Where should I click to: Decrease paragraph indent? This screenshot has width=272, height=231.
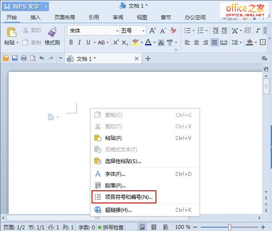pos(216,31)
